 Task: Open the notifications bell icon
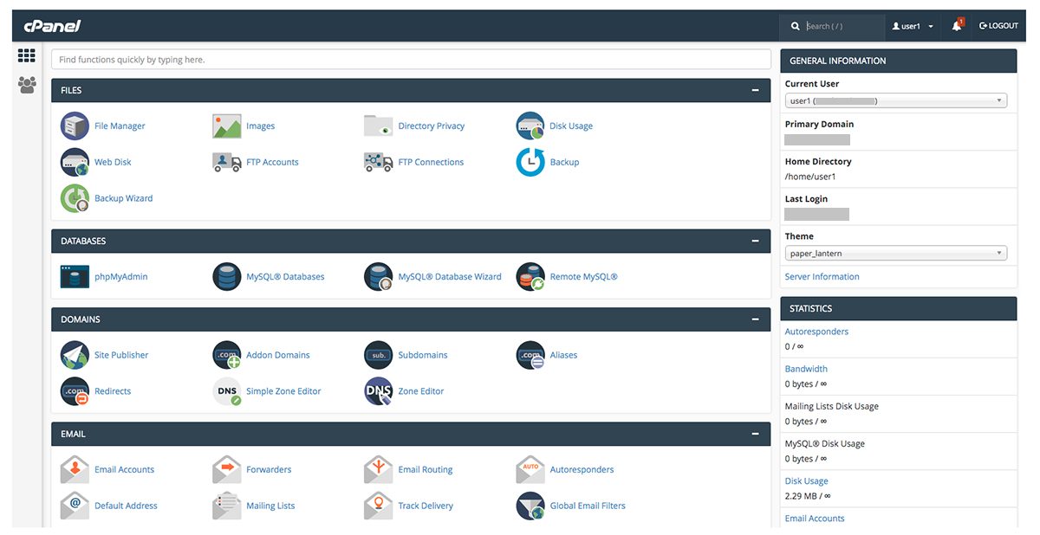(957, 25)
